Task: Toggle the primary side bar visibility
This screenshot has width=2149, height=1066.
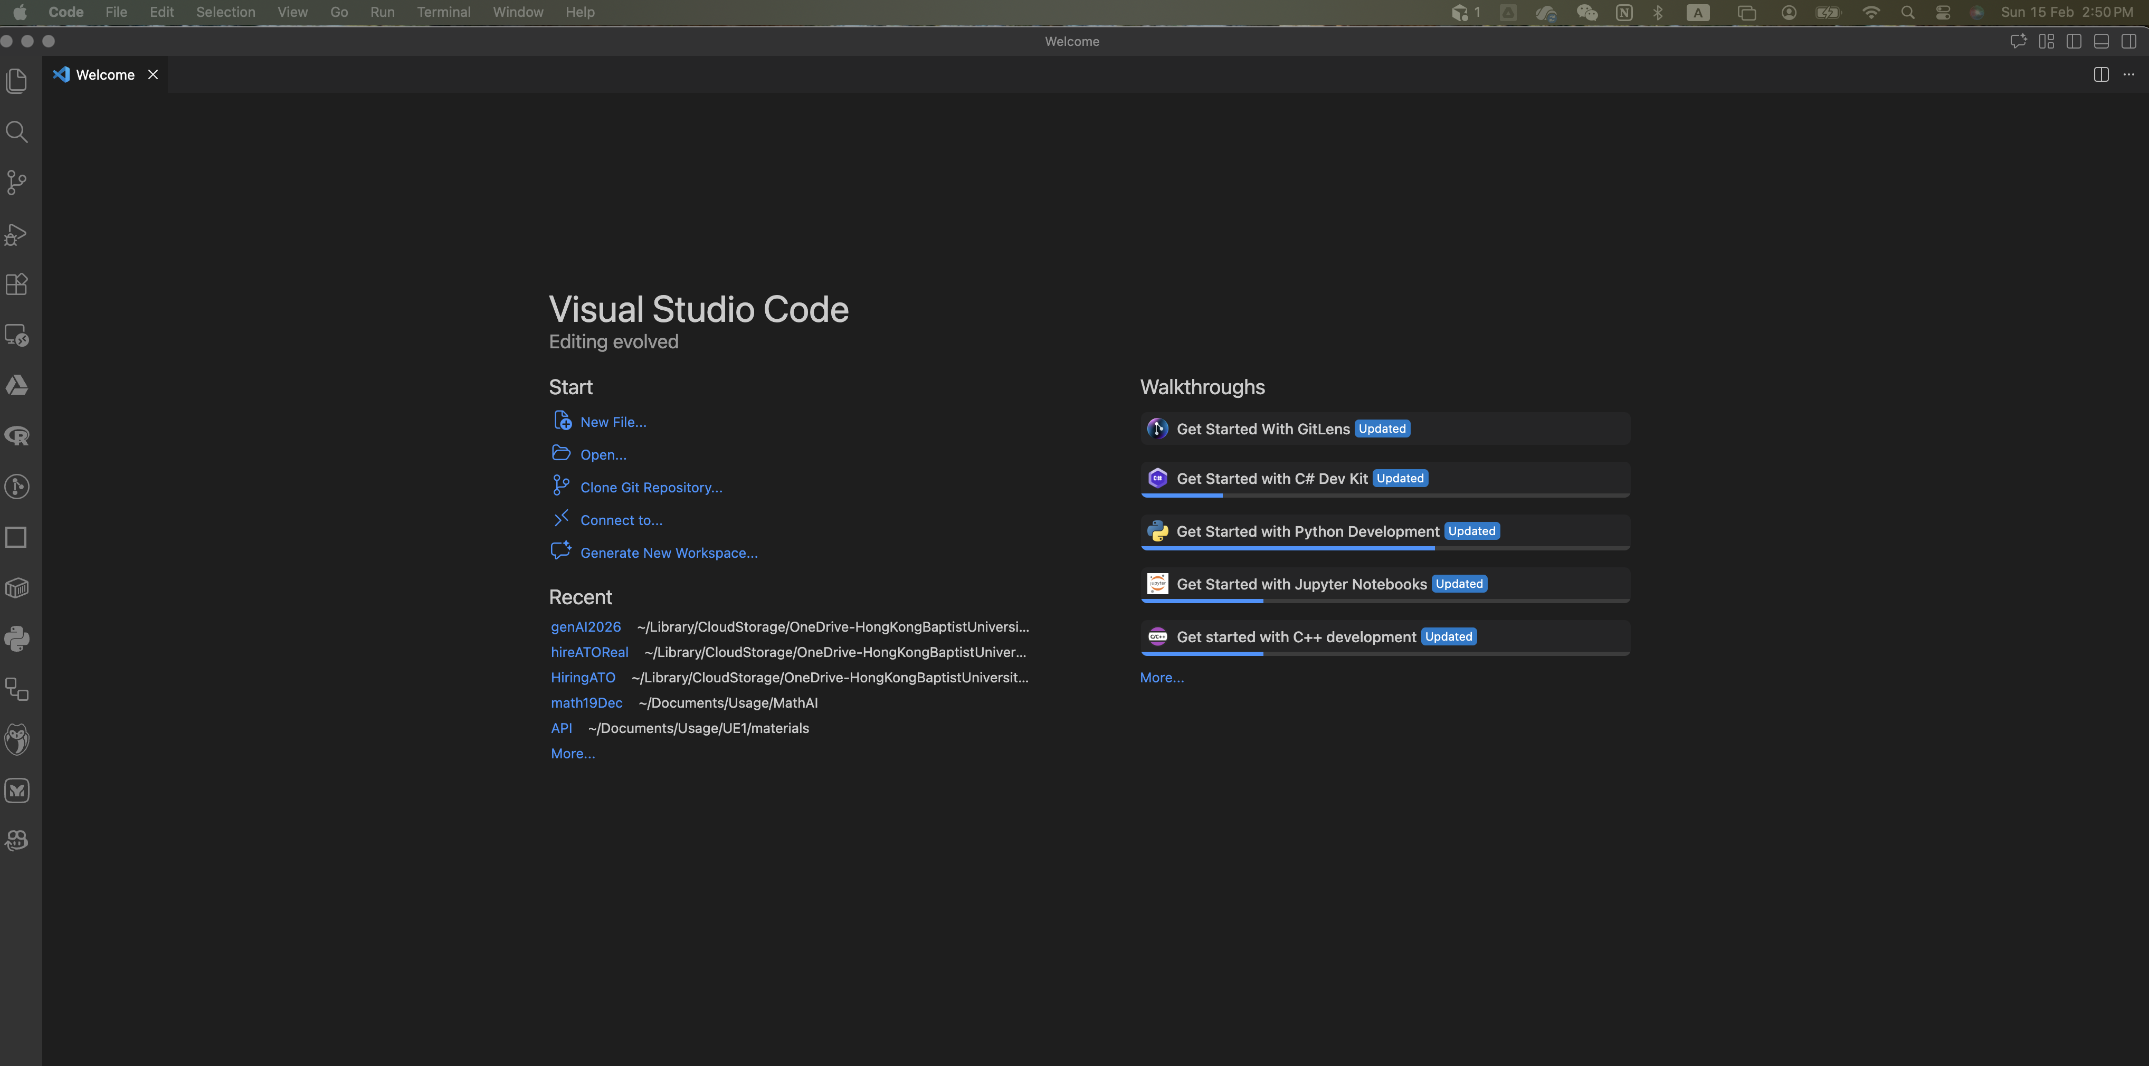Action: pyautogui.click(x=2075, y=41)
